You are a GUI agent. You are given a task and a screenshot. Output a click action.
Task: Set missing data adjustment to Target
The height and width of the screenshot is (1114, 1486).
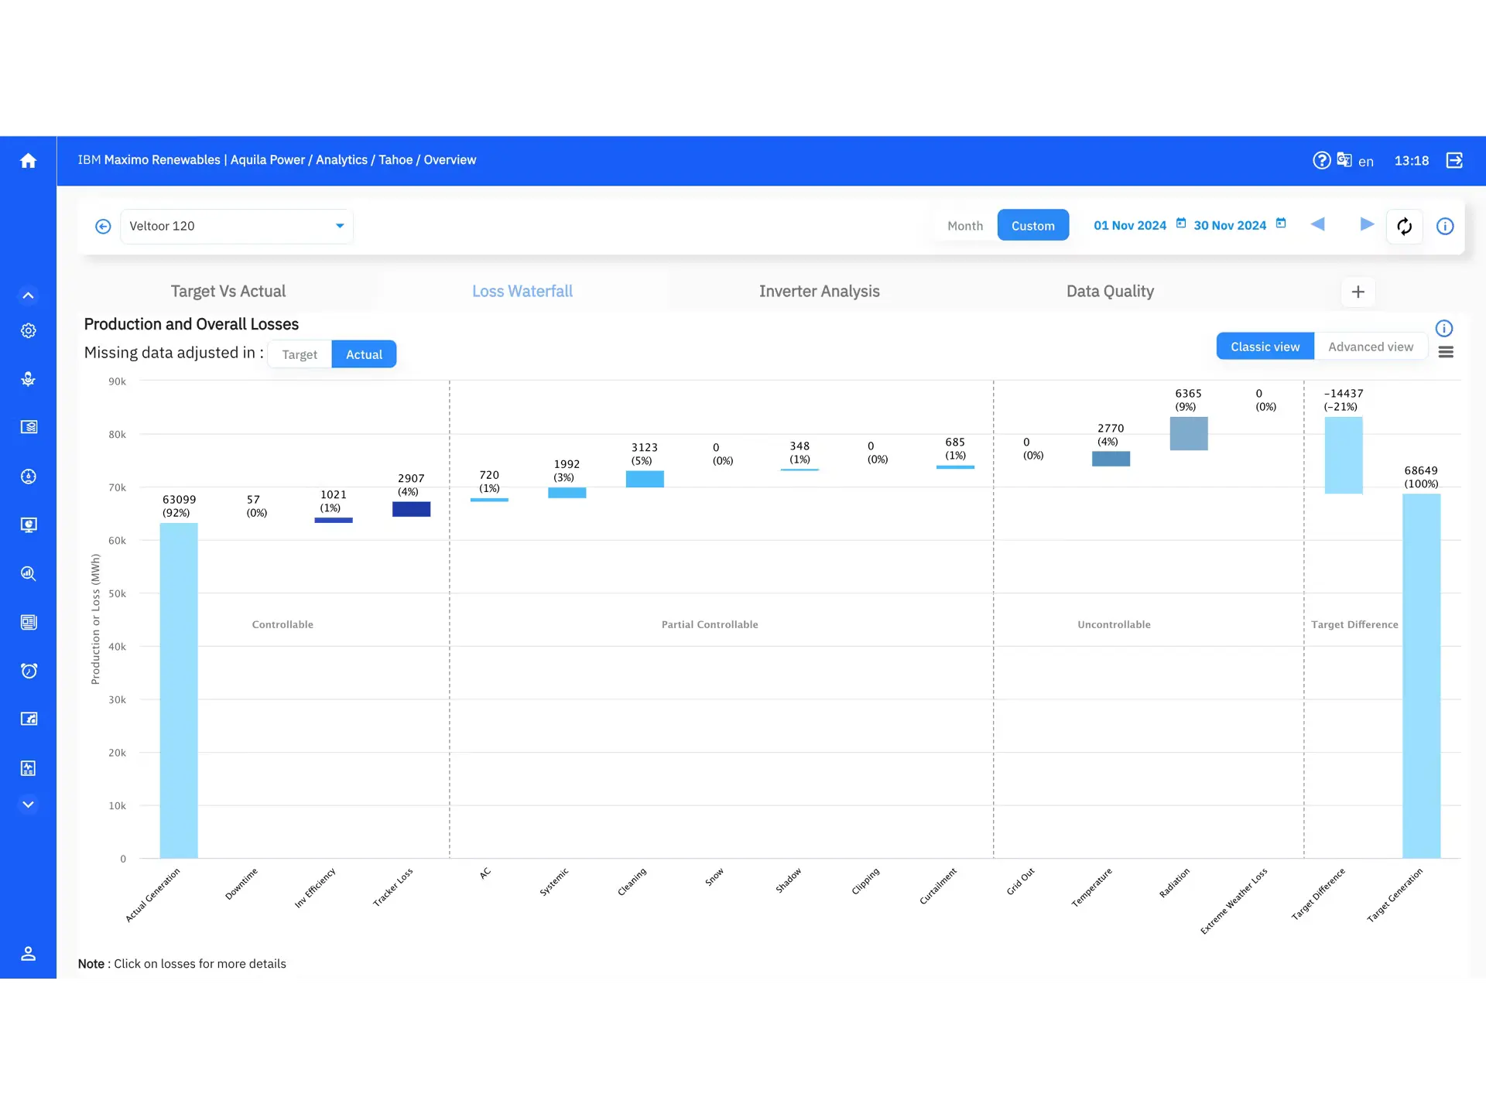[300, 354]
